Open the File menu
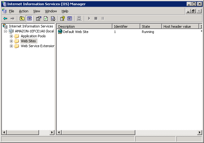This screenshot has height=143, width=204. point(11,11)
